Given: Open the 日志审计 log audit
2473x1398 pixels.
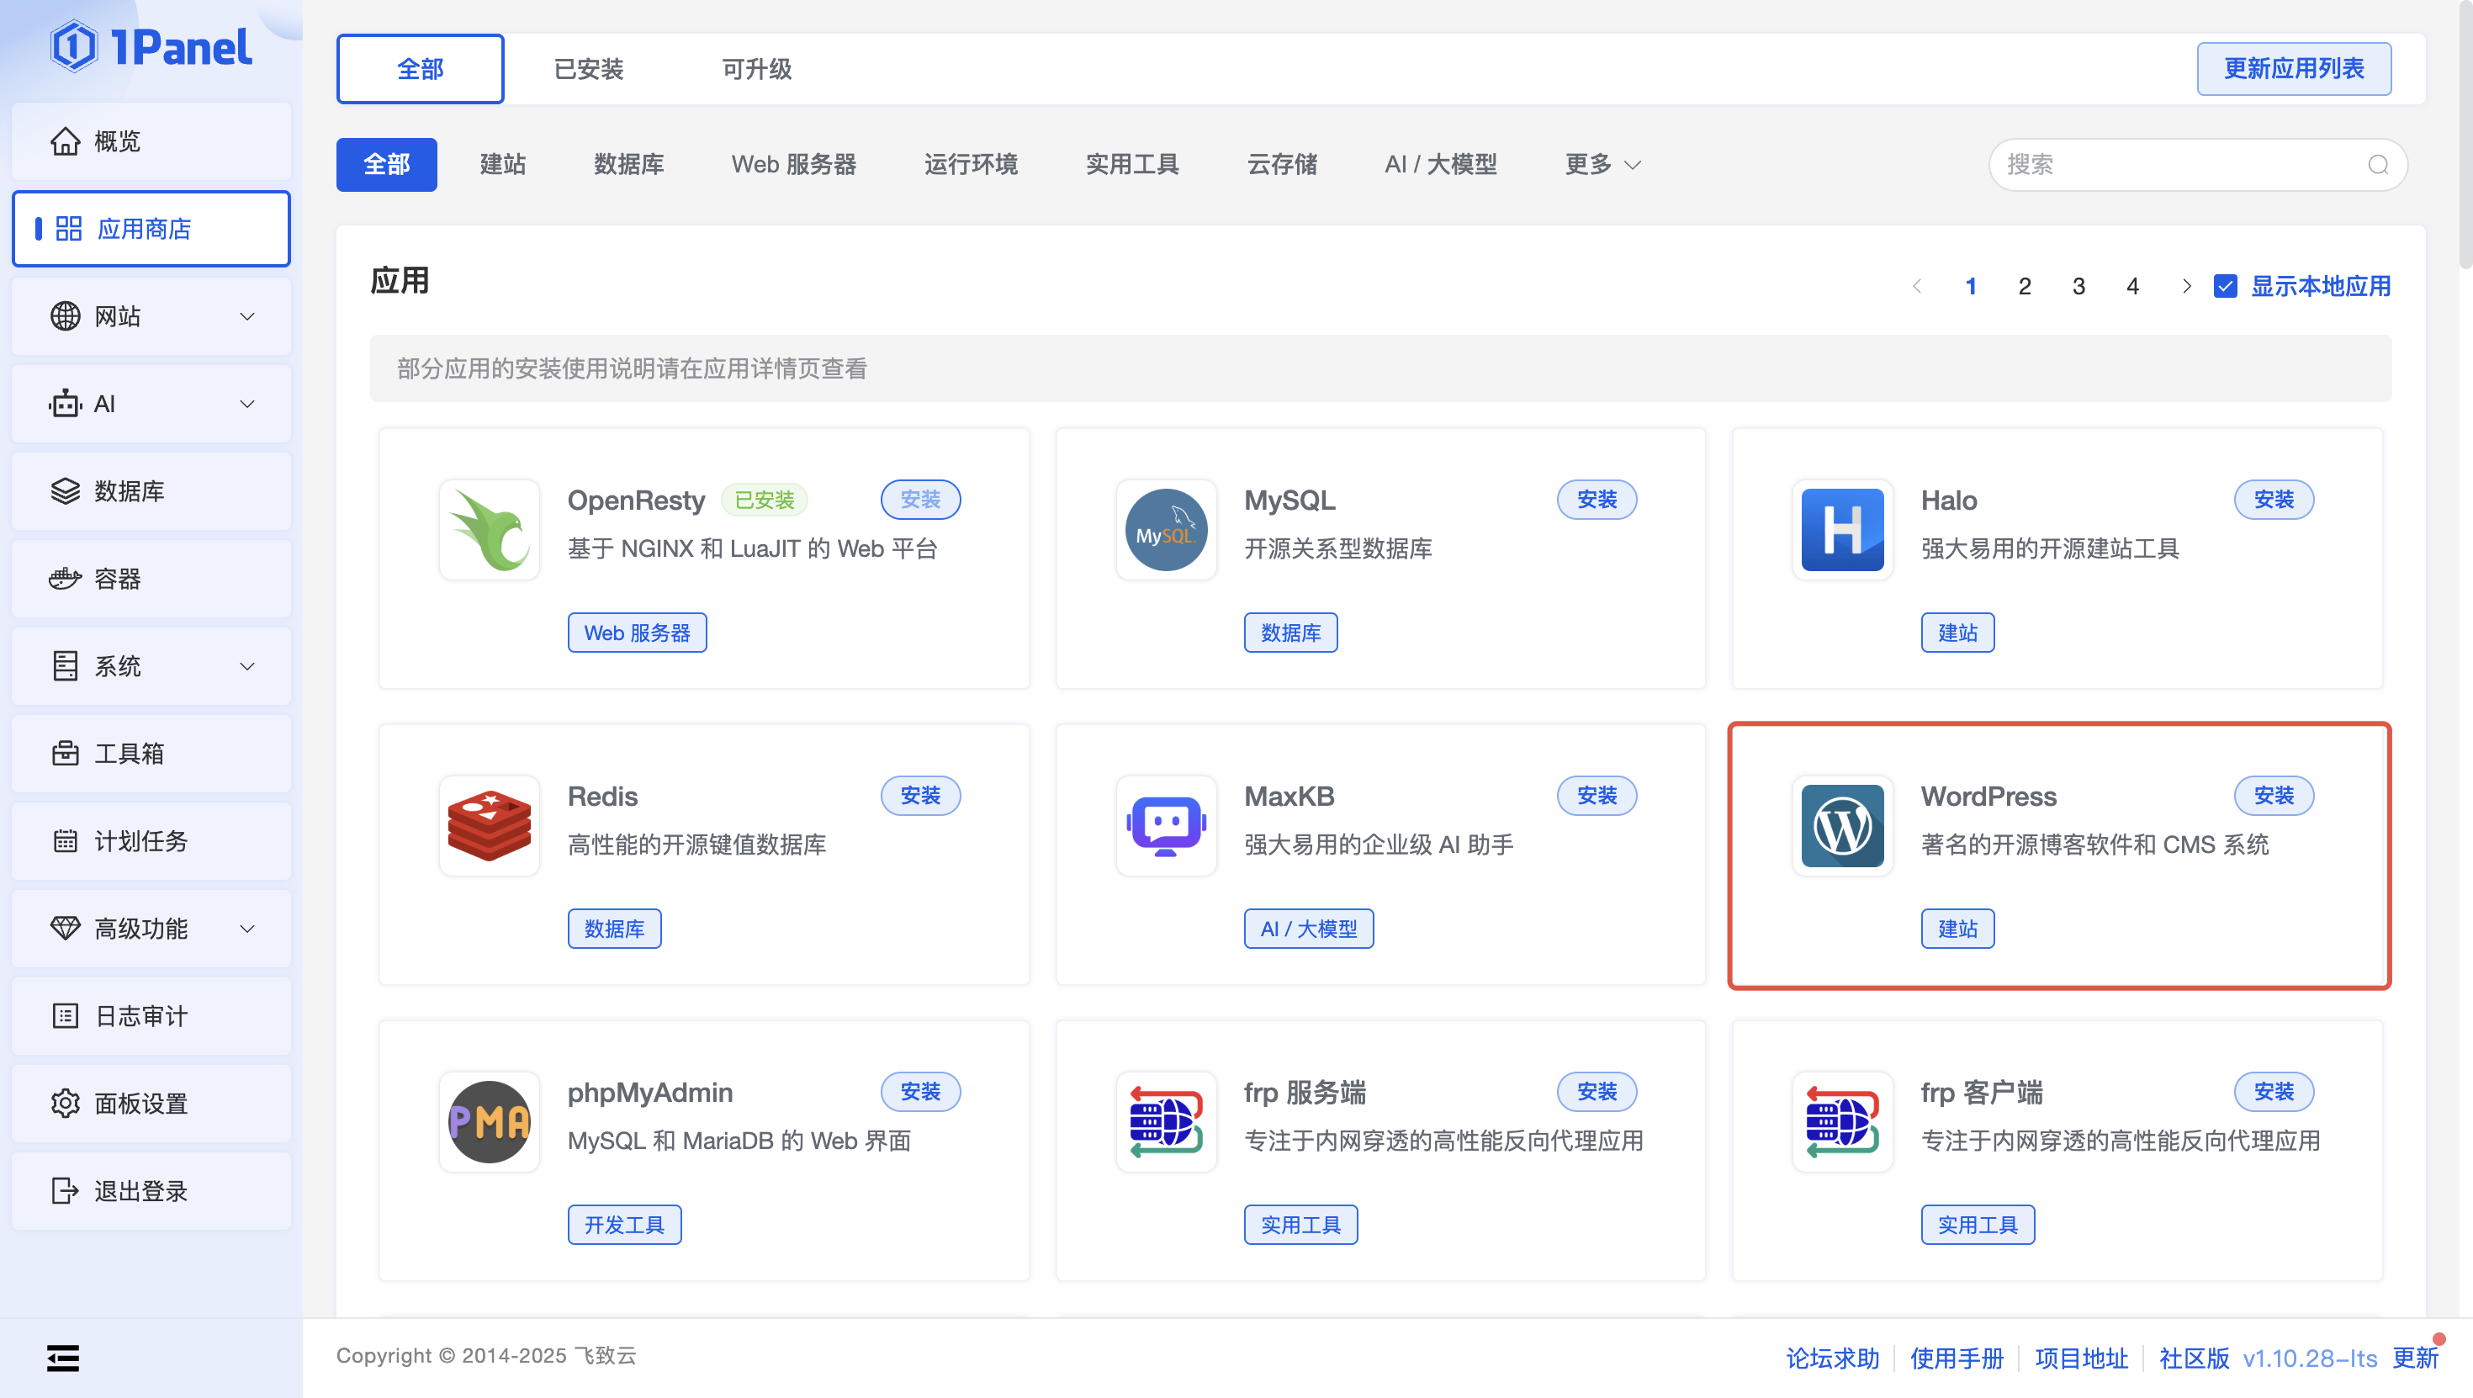Looking at the screenshot, I should tap(151, 1015).
